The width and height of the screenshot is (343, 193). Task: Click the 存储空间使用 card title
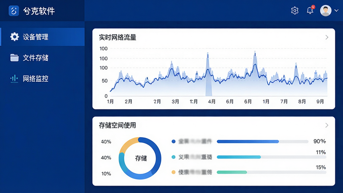coord(118,125)
